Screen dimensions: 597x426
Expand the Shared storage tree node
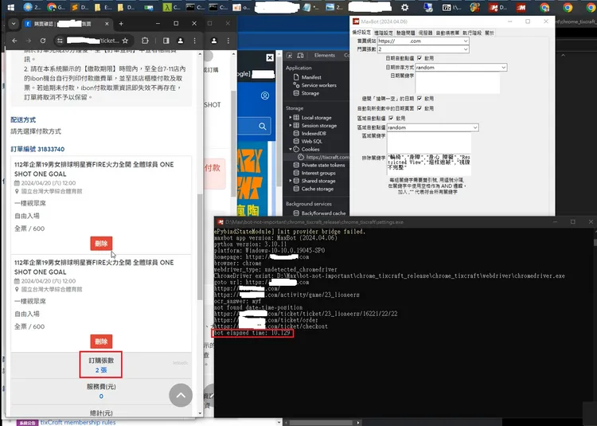tap(291, 181)
